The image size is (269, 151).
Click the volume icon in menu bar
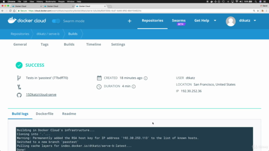coord(241,2)
